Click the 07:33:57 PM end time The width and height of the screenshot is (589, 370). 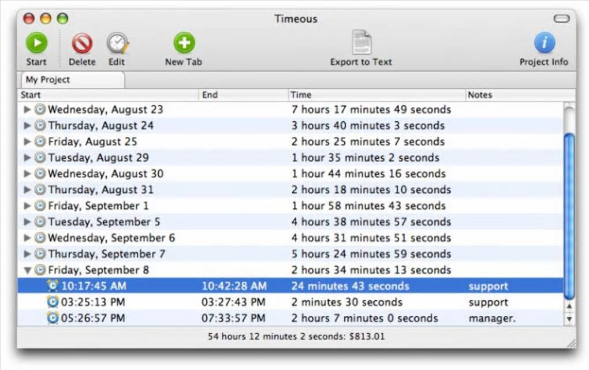pos(234,318)
